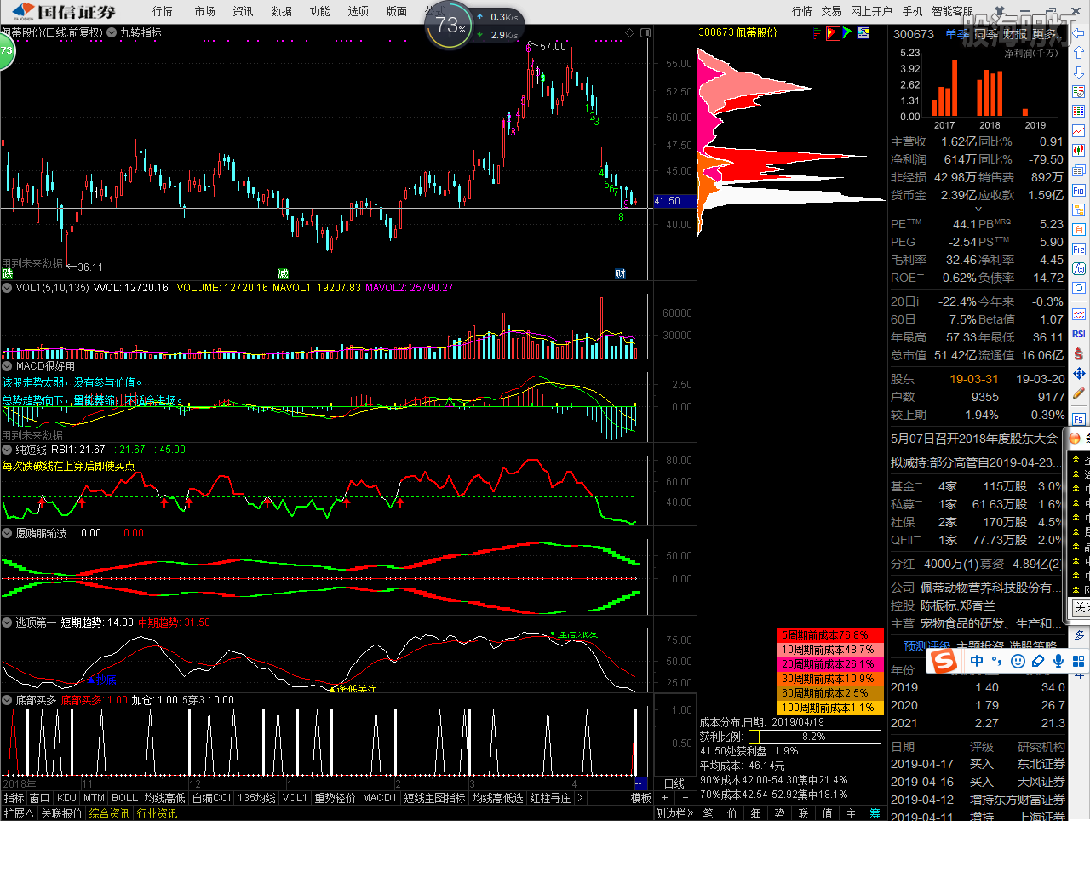Click the up arrow icon in the right toolbar
Viewport: 1090px width, 872px height.
pyautogui.click(x=1079, y=53)
